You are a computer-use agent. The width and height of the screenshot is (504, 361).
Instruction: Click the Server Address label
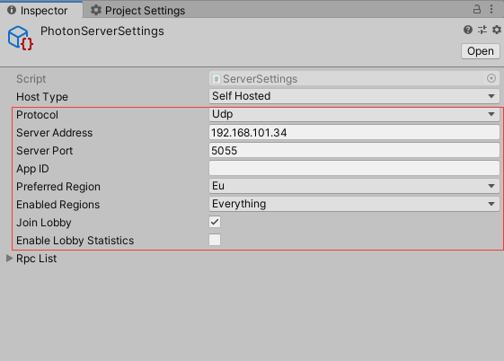pos(54,133)
